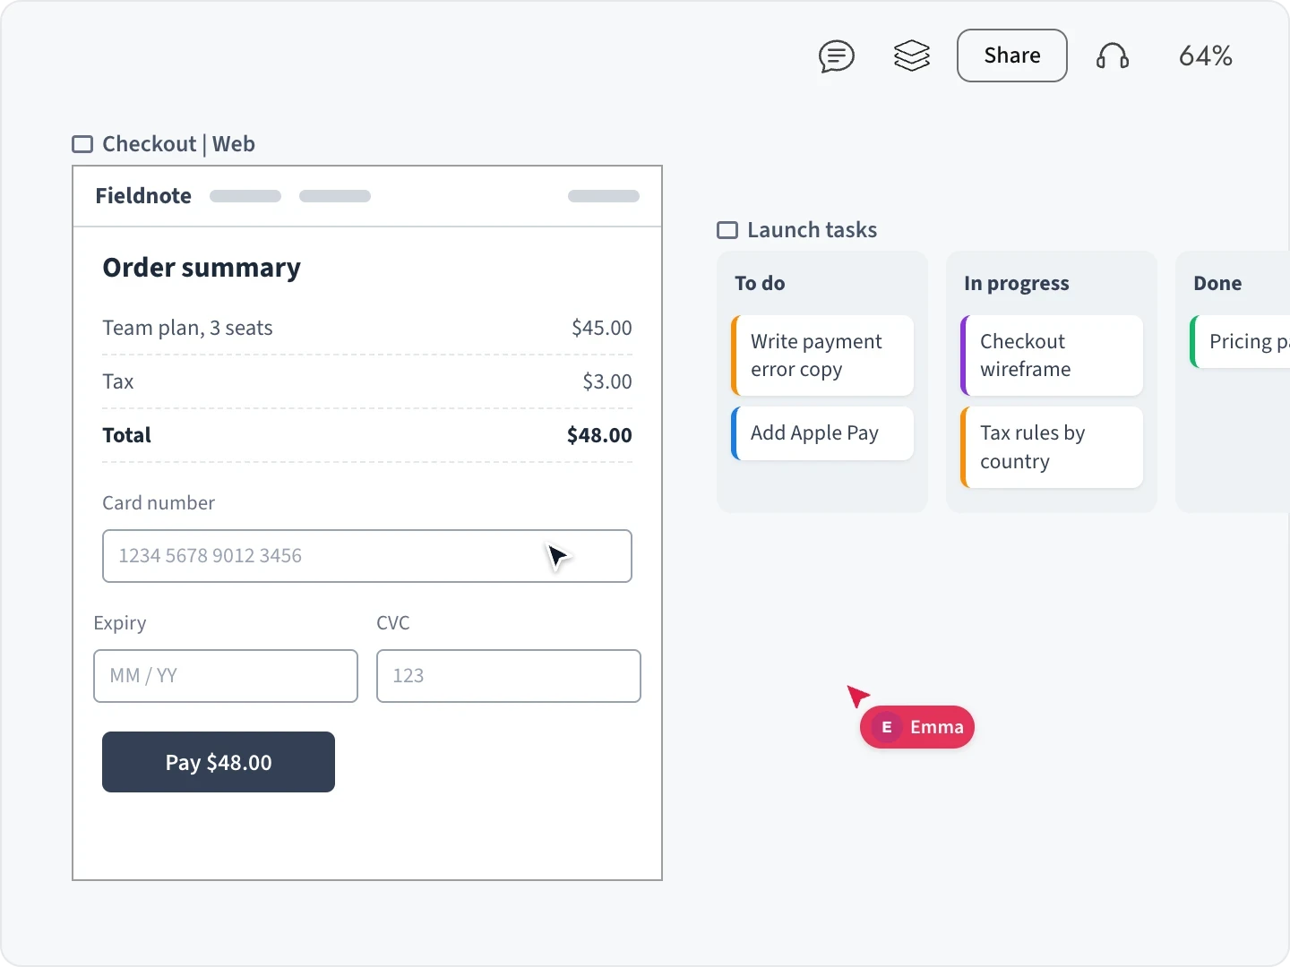This screenshot has height=967, width=1290.
Task: Click the Order summary heading
Action: click(x=202, y=268)
